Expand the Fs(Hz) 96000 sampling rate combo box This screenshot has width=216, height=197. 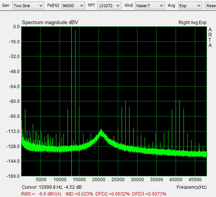tap(73, 6)
